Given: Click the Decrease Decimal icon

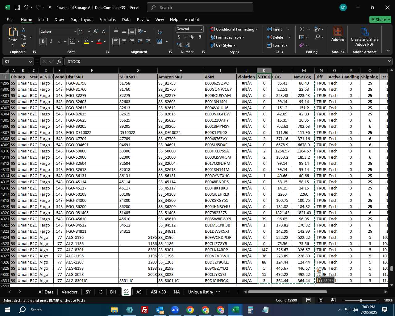Looking at the screenshot, I should click(x=187, y=45).
